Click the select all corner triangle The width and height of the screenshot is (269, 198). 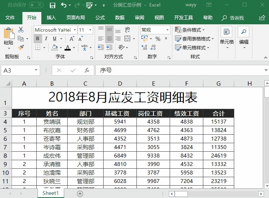coord(8,83)
